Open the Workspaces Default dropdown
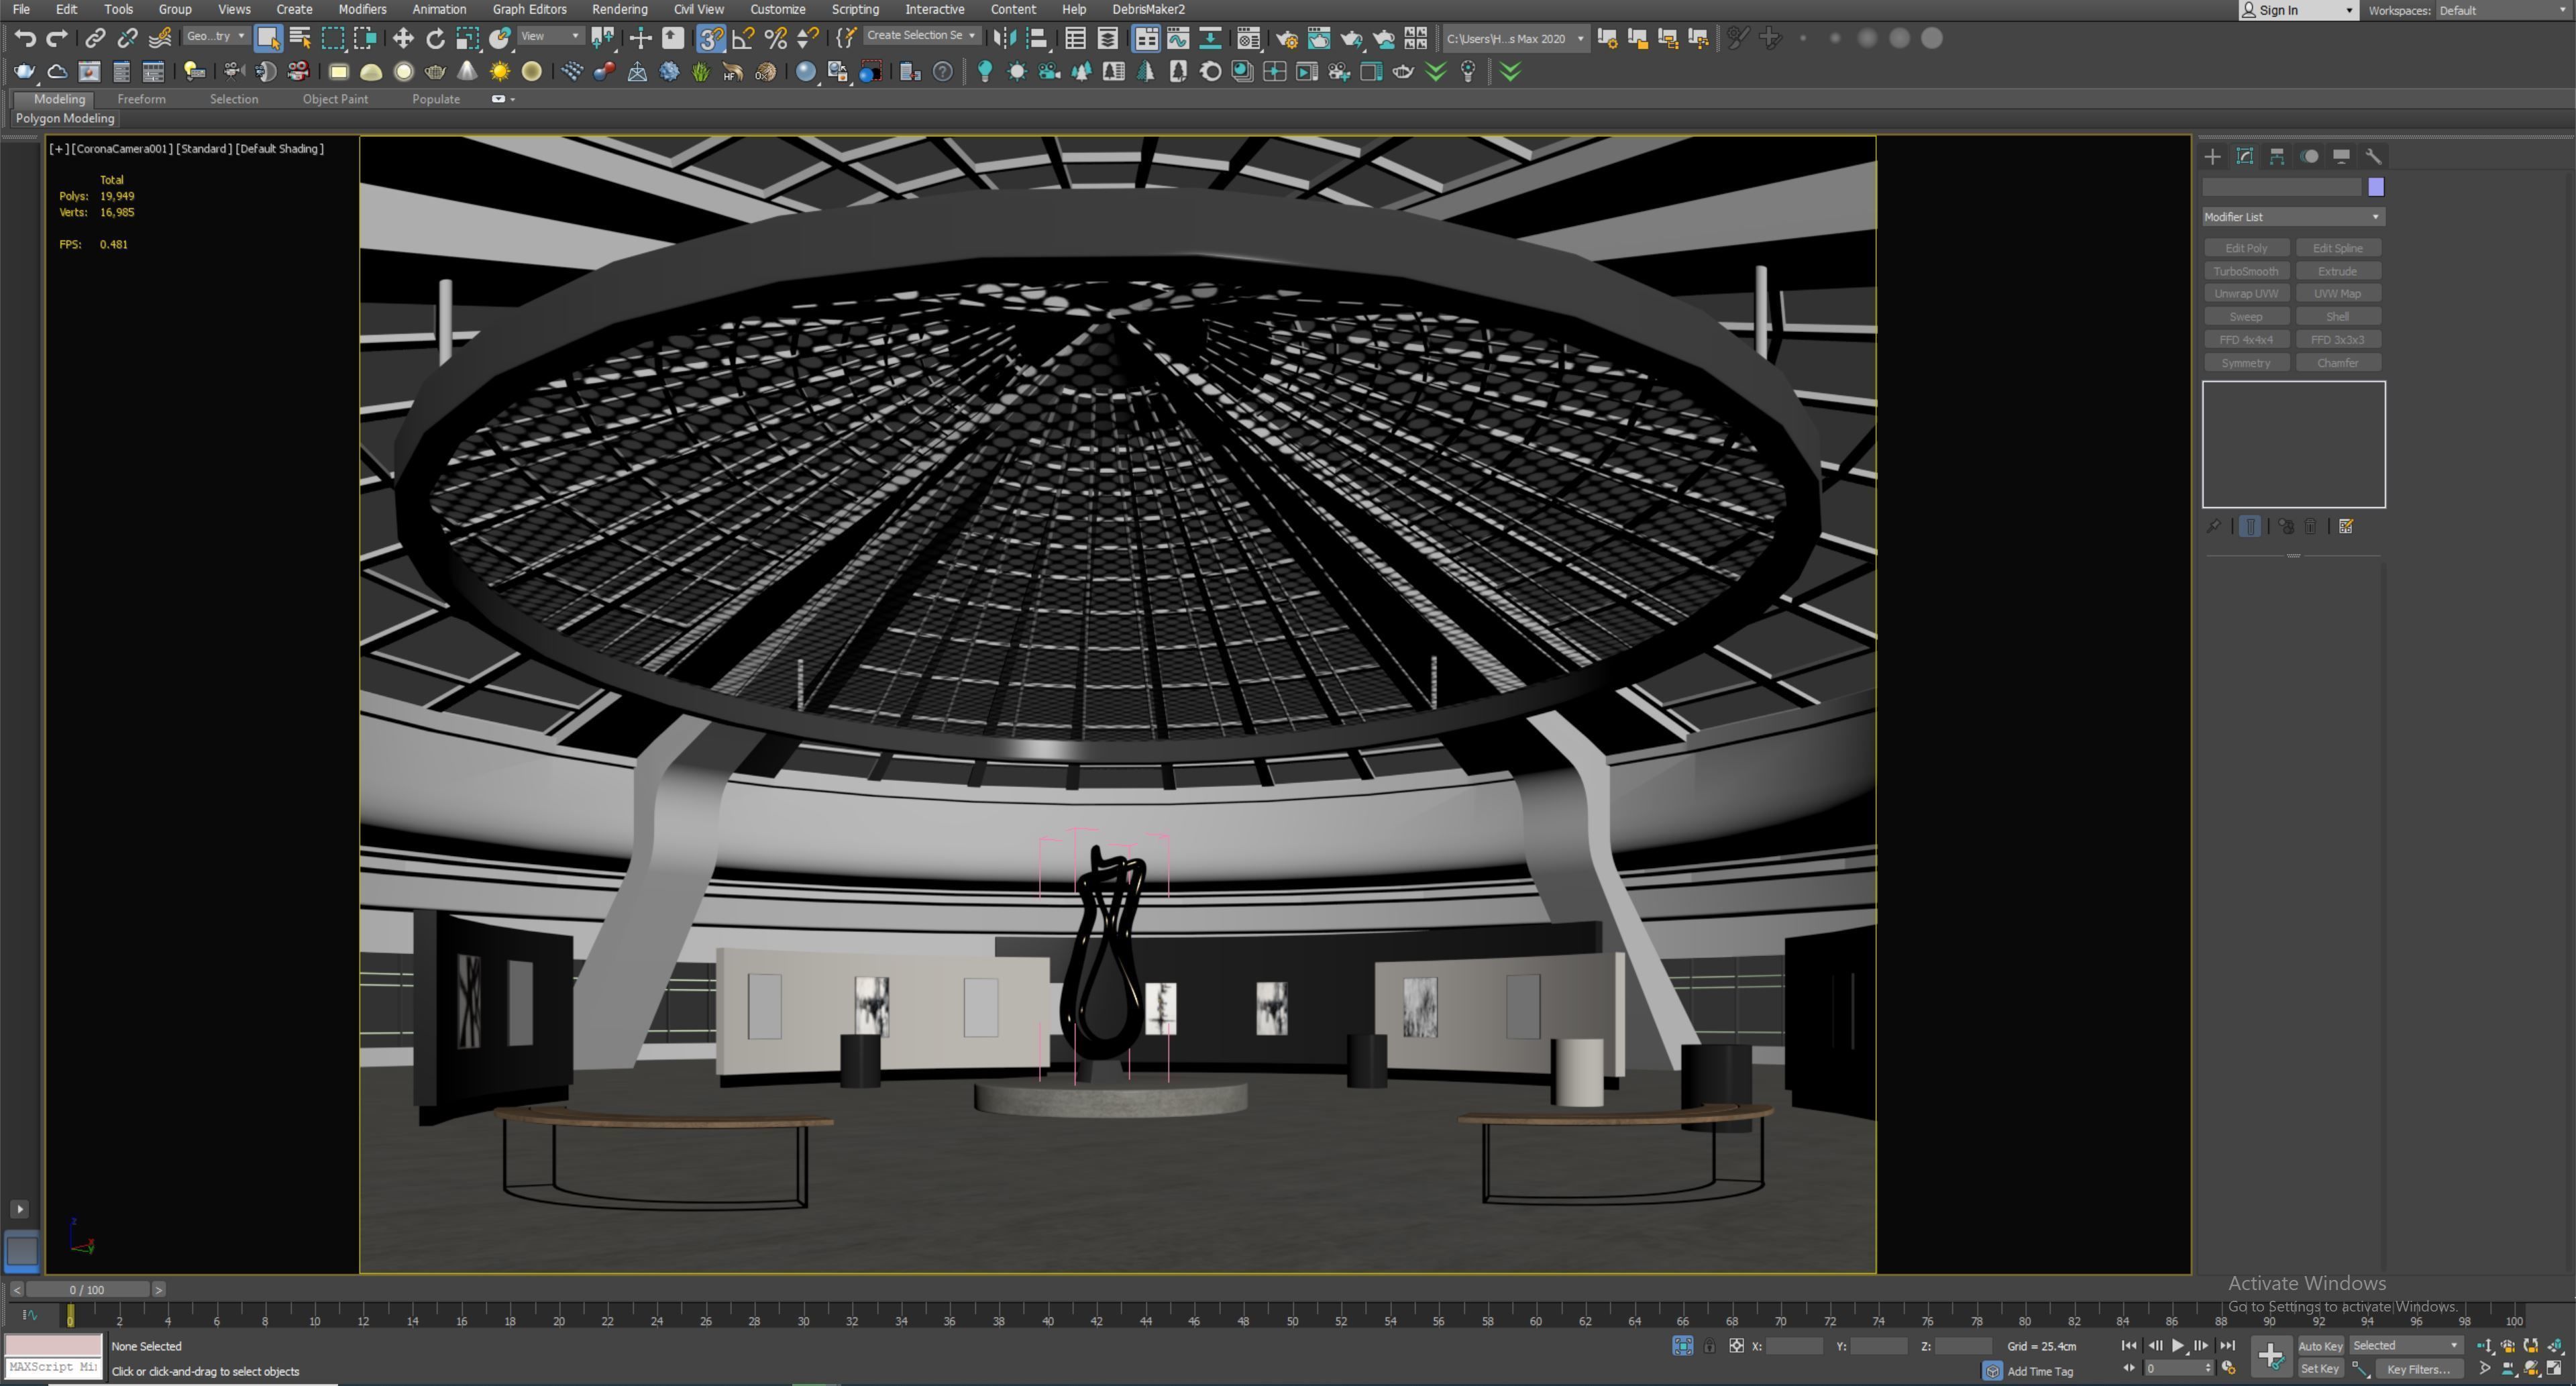Screen dimensions: 2576x1386 (x=2500, y=10)
